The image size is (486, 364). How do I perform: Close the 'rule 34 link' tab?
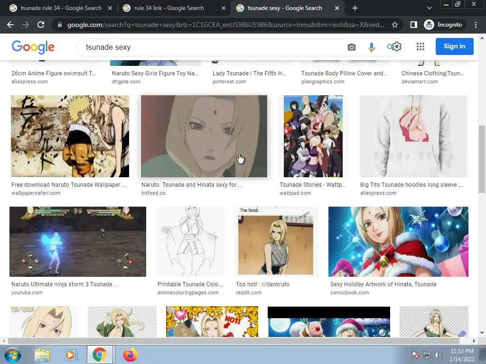tap(224, 8)
